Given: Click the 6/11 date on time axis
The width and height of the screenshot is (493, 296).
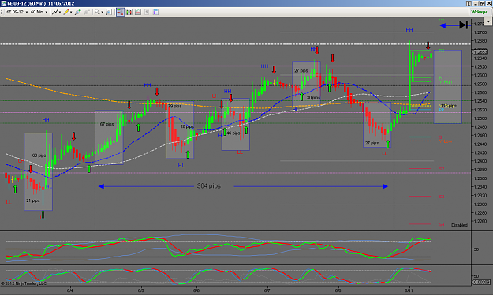Looking at the screenshot, I should click(409, 290).
